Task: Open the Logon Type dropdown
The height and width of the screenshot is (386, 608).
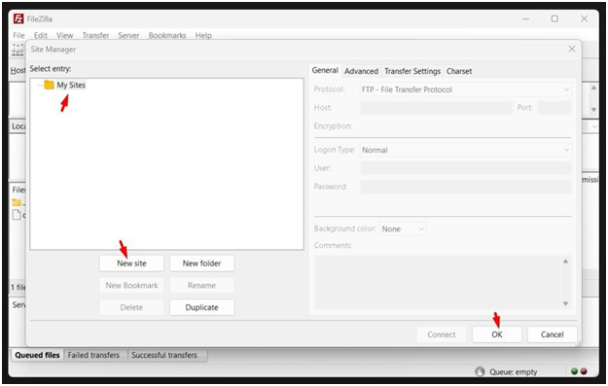Action: click(x=465, y=150)
